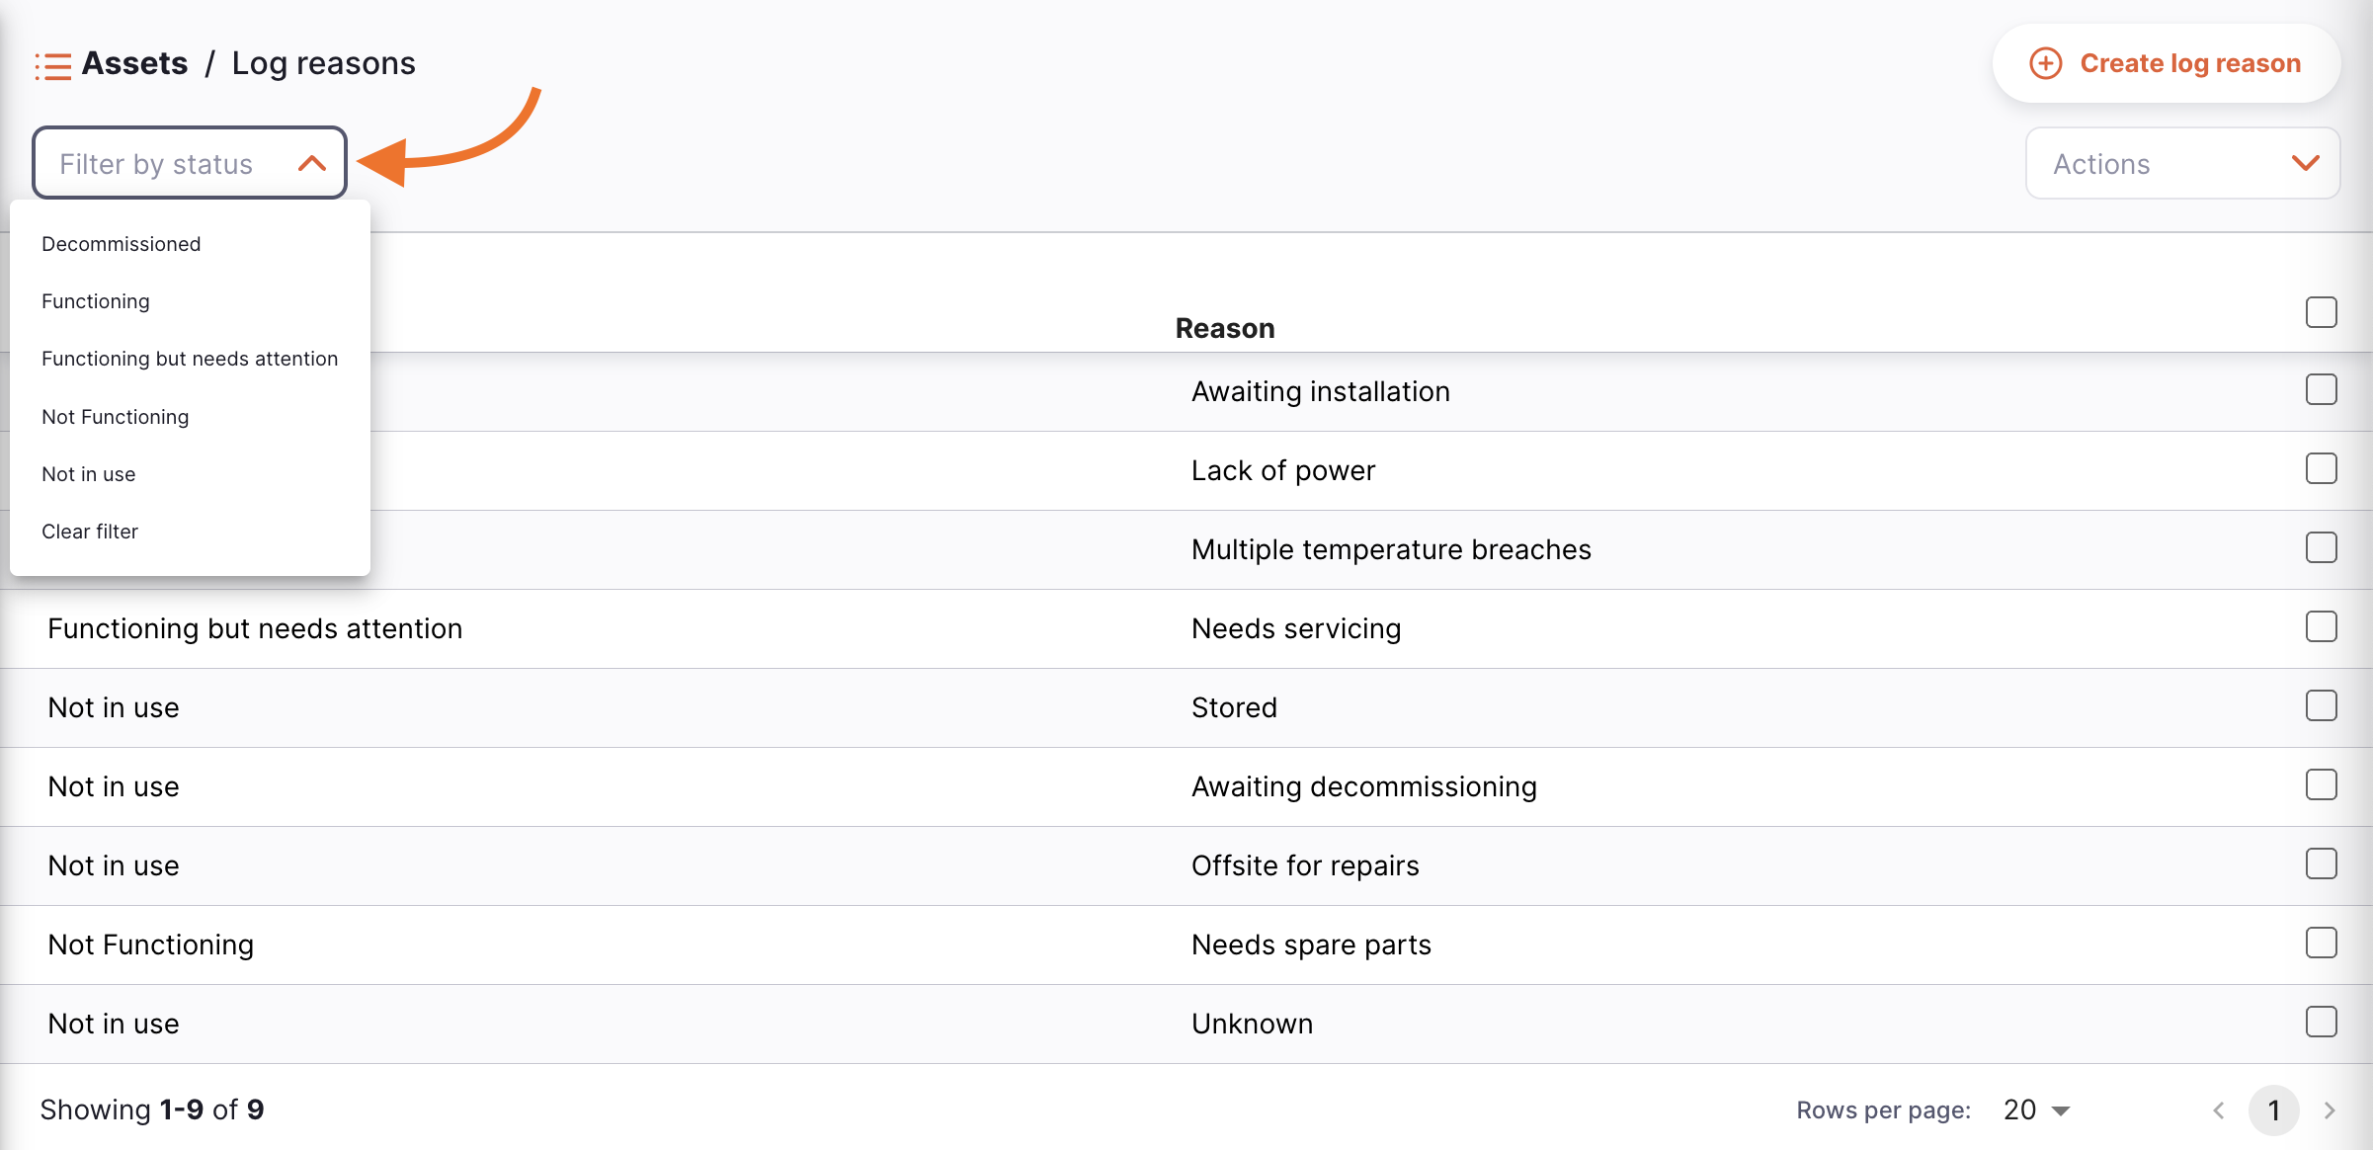Click the plus circle icon
The image size is (2373, 1150).
click(2045, 63)
